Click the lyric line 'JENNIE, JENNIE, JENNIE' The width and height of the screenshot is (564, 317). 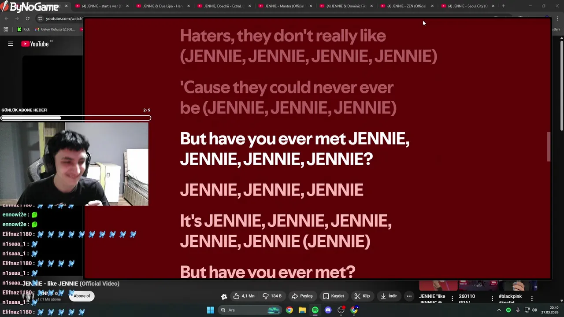coord(271,190)
